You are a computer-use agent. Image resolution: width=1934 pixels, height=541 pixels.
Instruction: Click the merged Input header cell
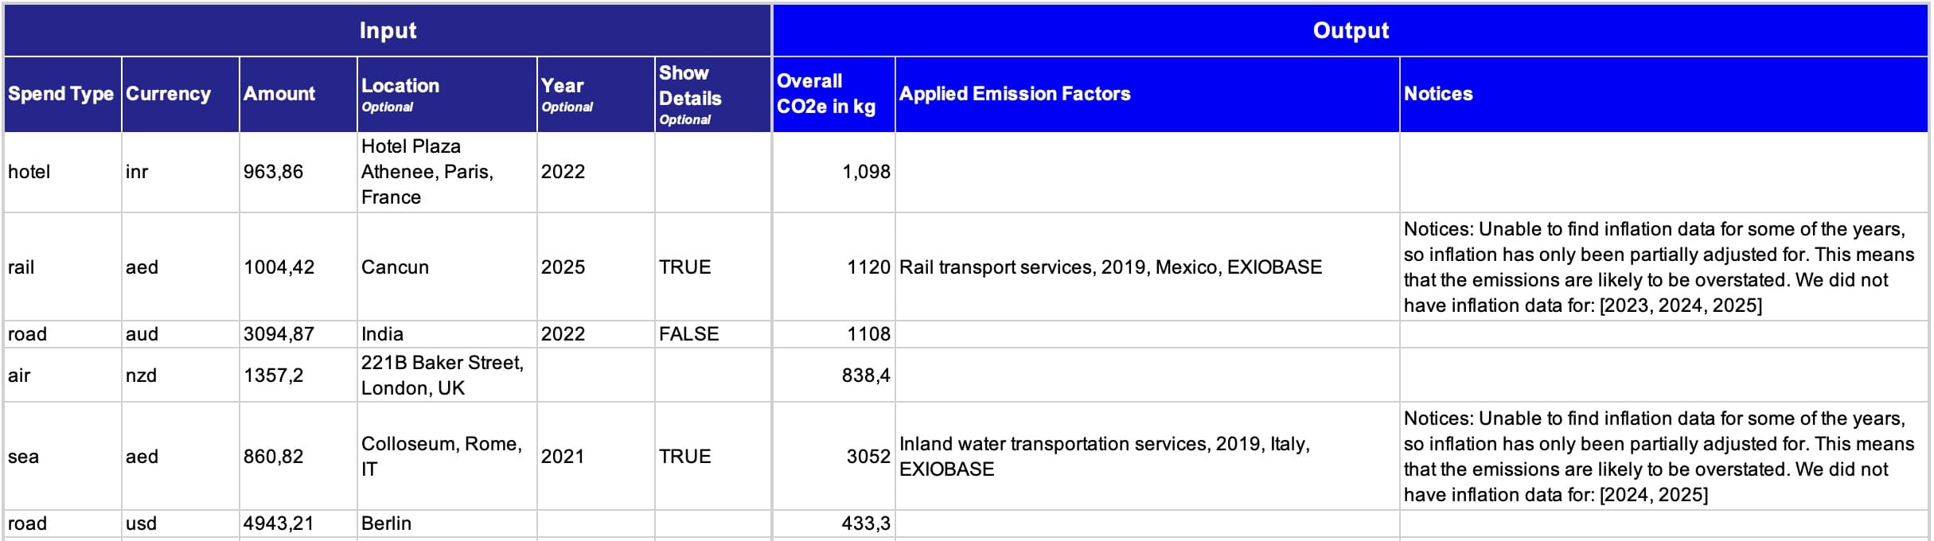388,30
